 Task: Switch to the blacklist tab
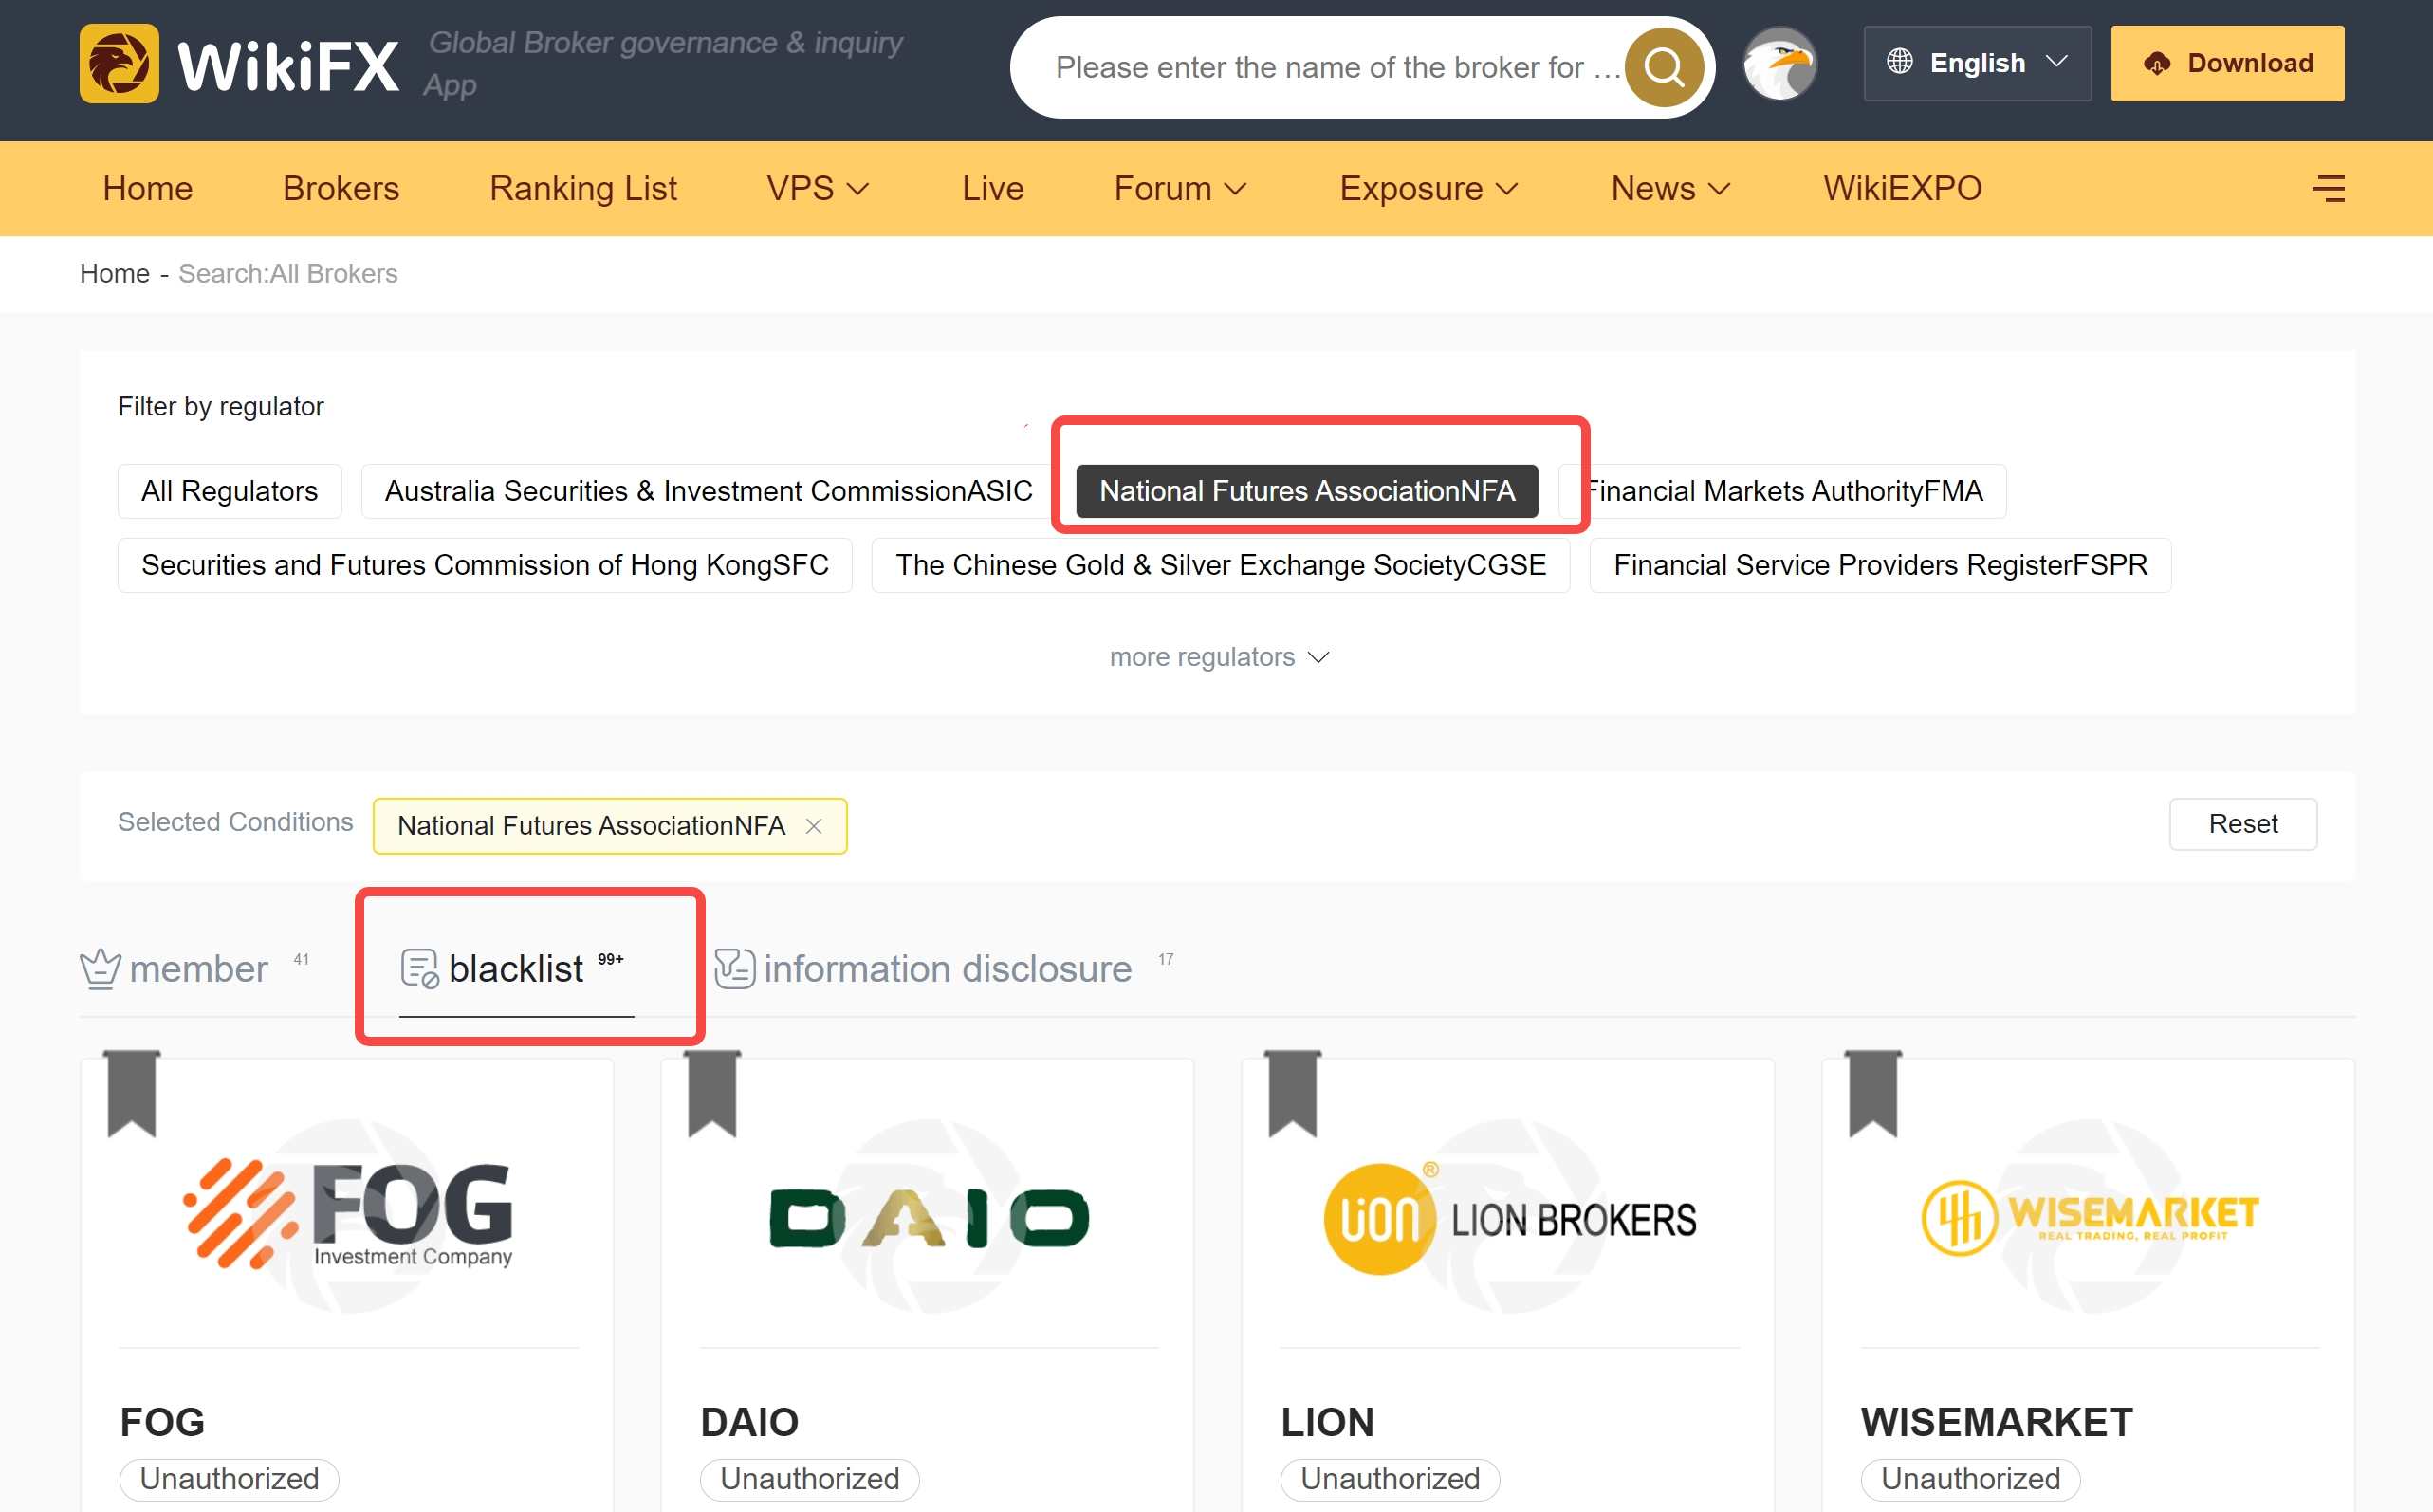[516, 968]
